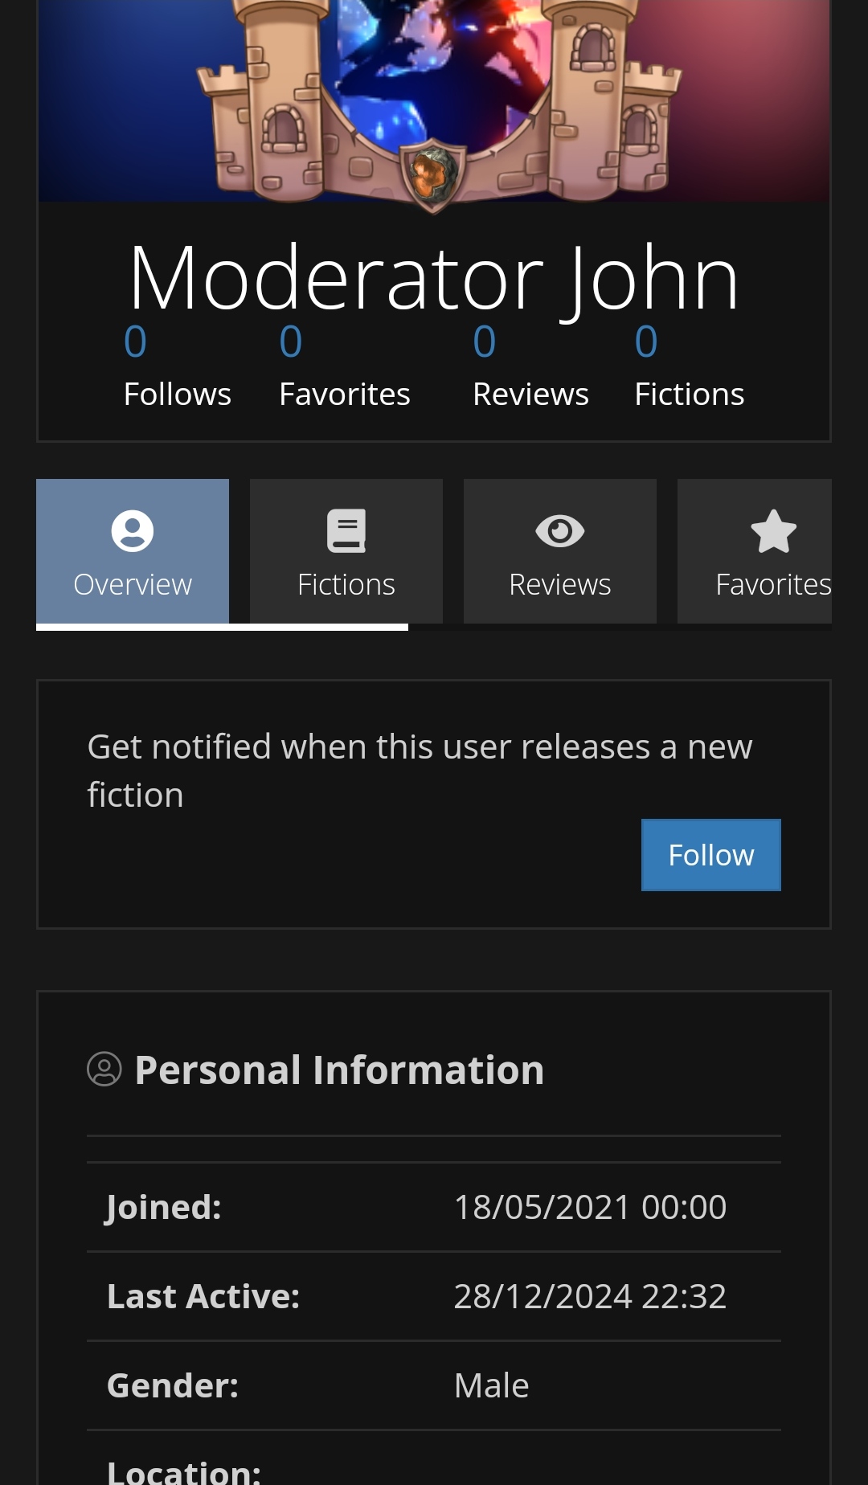Click the eye icon on Reviews tab
Image resolution: width=868 pixels, height=1485 pixels.
(559, 531)
